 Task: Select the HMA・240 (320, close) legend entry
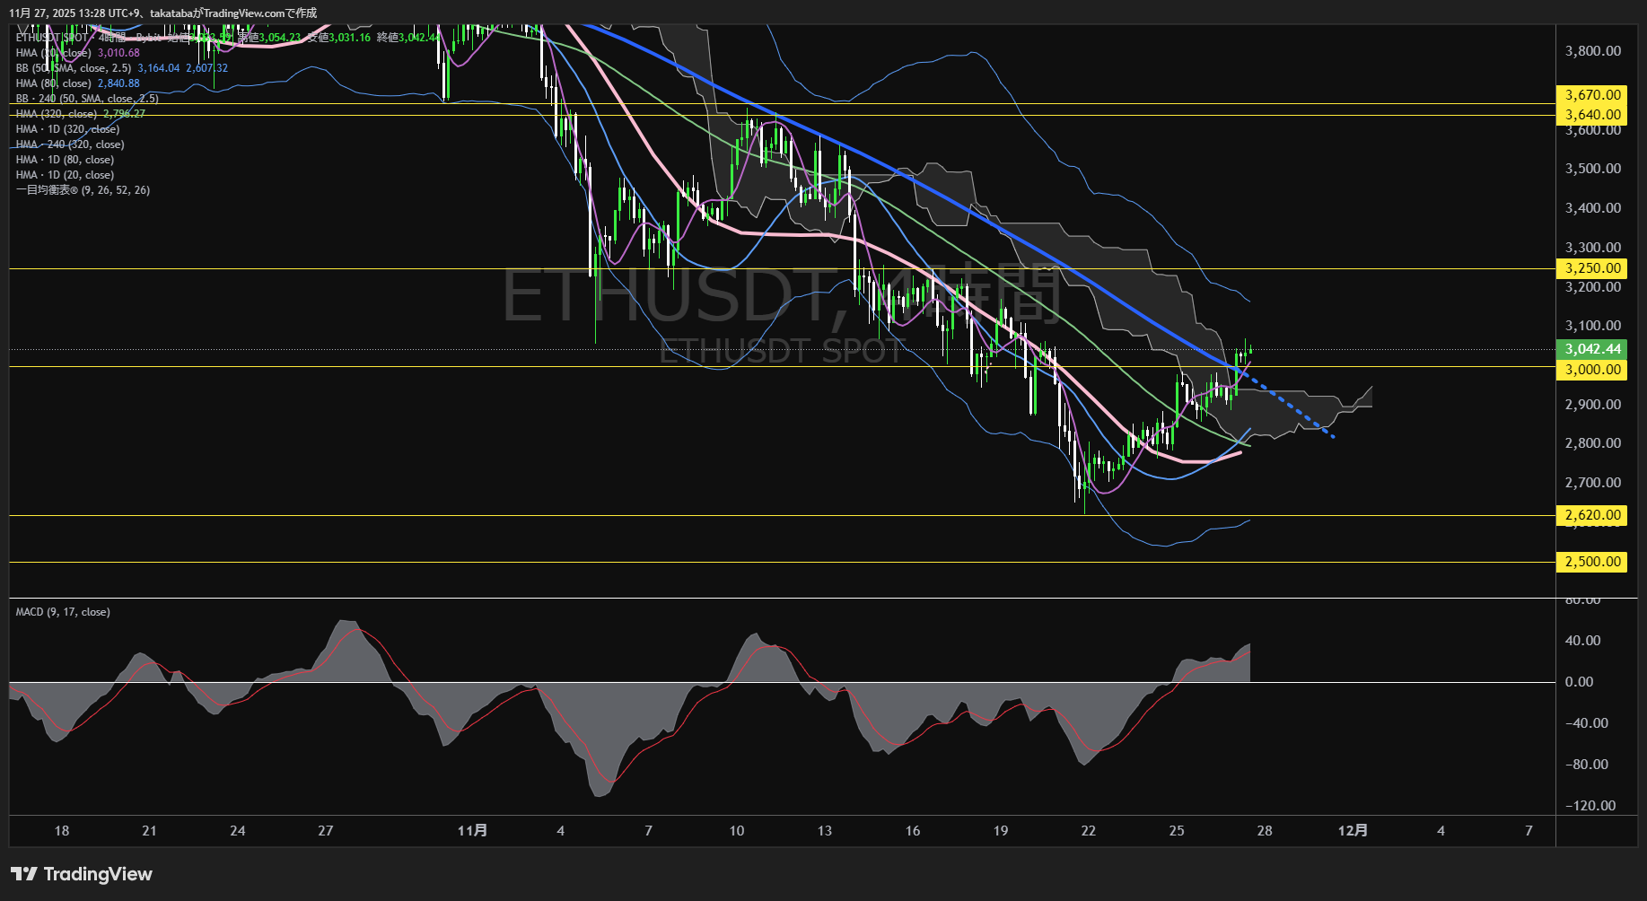pos(70,144)
